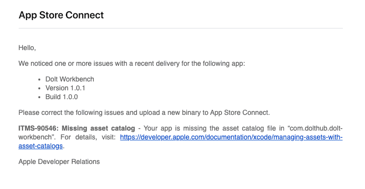
Task: Click the App Store Connect heading
Action: click(61, 15)
